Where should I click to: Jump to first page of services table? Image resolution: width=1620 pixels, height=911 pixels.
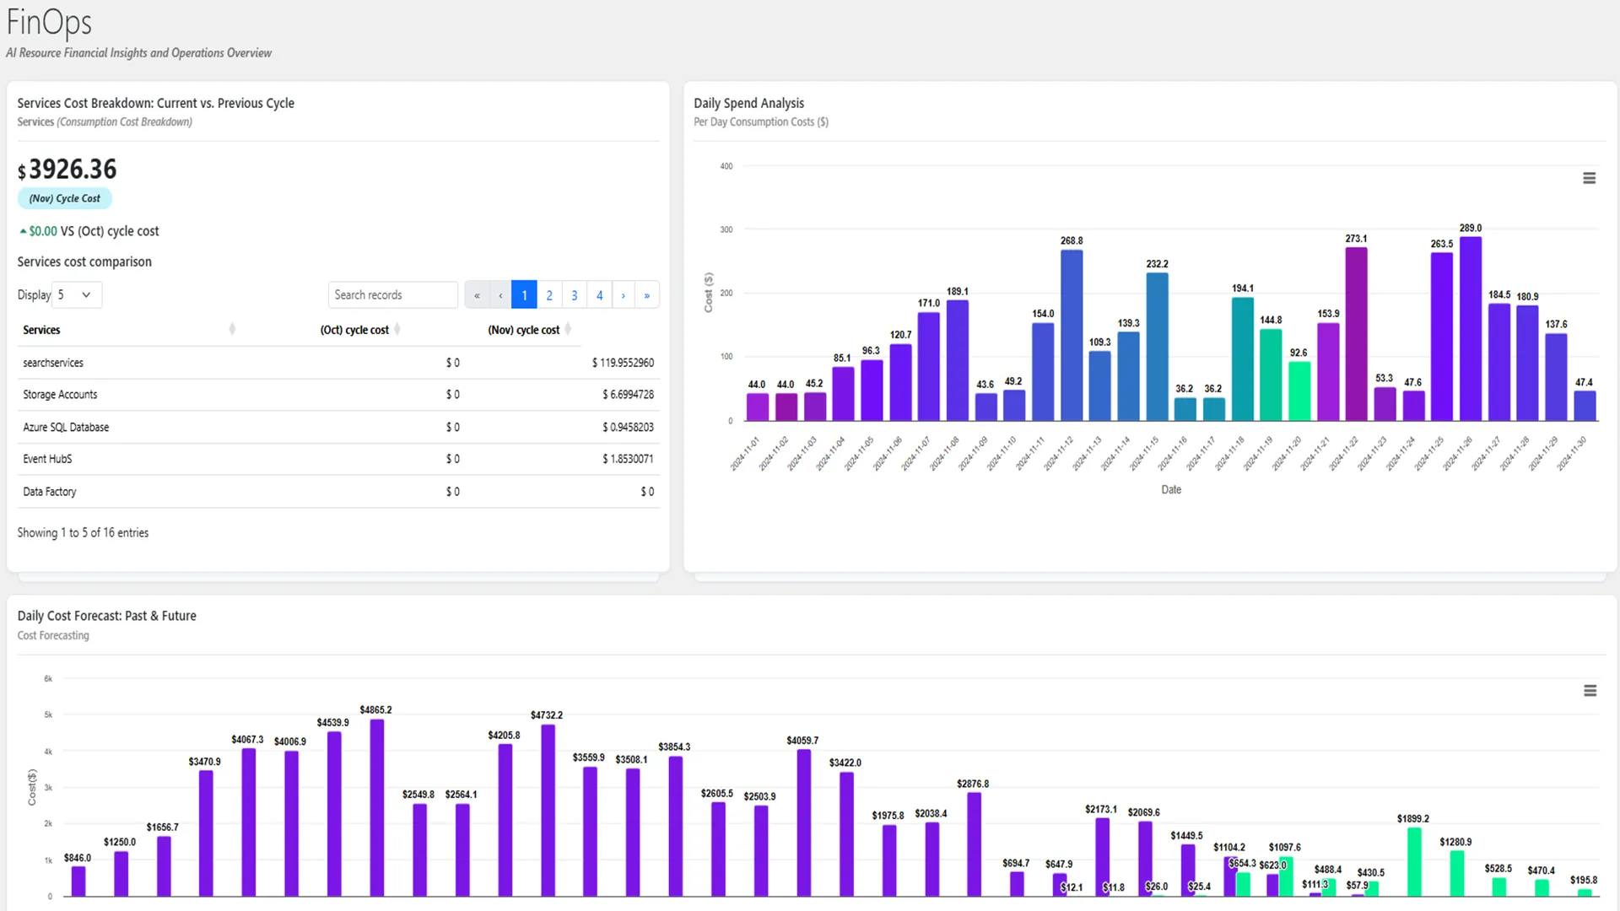coord(477,295)
